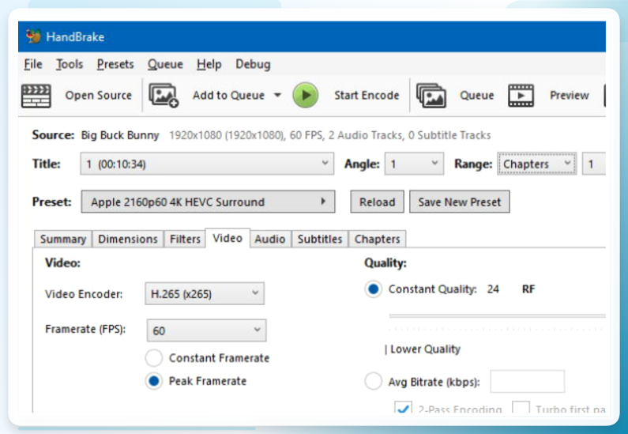Toggle the Turbo first pass checkbox
Screen dimensions: 628x434
(x=521, y=407)
